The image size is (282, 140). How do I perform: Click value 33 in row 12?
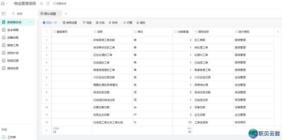click(x=183, y=122)
